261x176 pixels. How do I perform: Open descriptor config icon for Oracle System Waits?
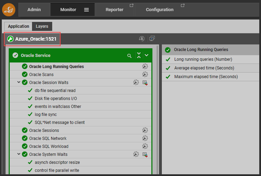(145, 154)
